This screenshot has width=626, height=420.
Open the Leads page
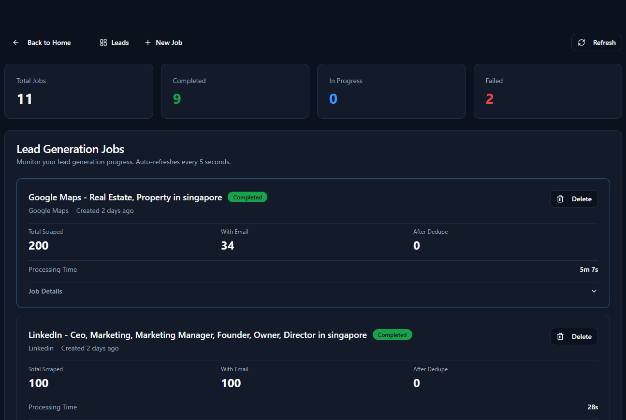(x=120, y=42)
